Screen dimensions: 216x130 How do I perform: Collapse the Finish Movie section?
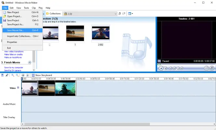coord(30,62)
